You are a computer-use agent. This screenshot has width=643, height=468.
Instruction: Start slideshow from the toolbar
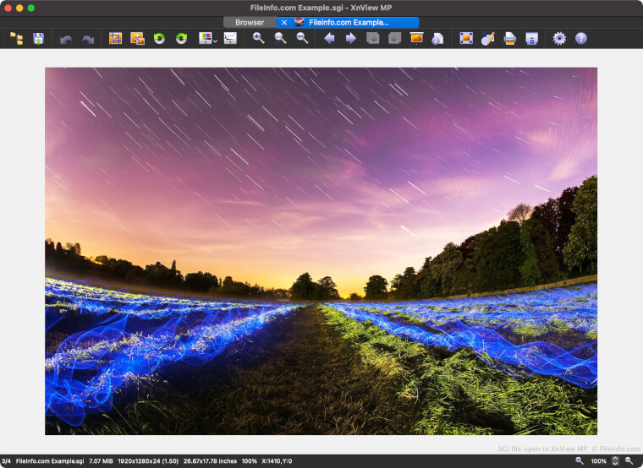[416, 38]
